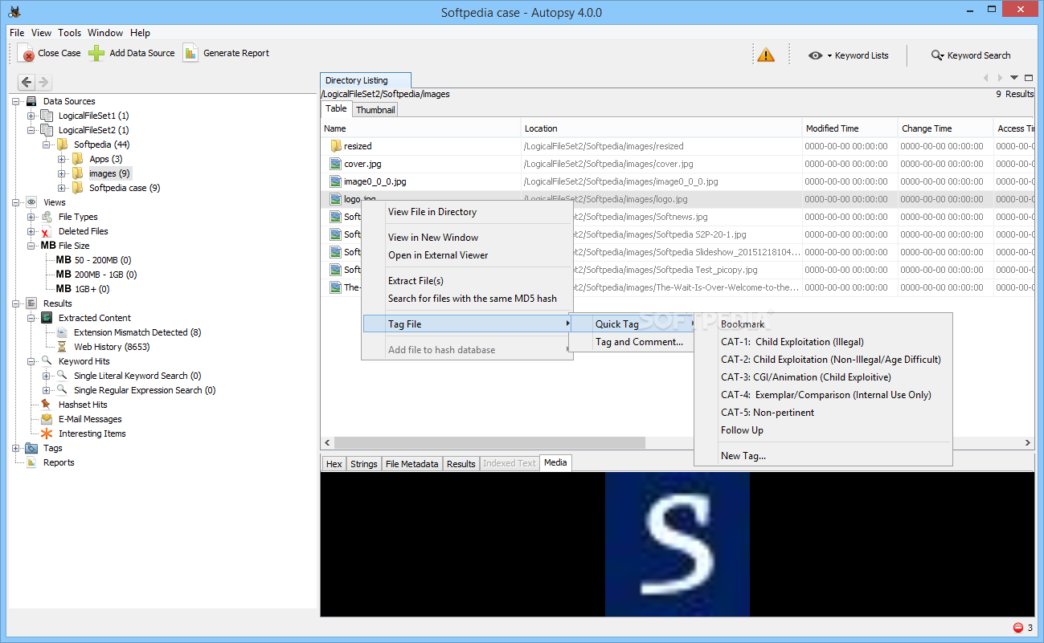Click the Autopsy application icon in title bar
The height and width of the screenshot is (643, 1044).
14,12
